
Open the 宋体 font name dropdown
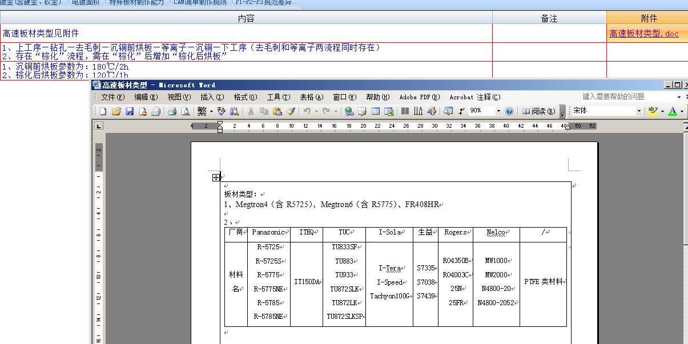click(x=639, y=111)
